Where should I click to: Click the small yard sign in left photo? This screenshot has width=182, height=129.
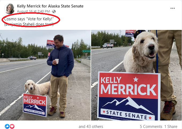click(35, 105)
